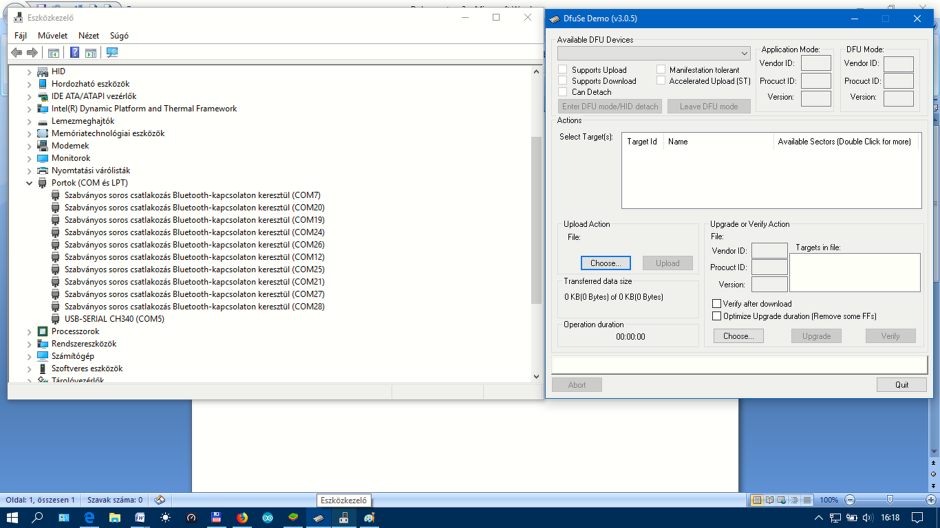Open the Arduino IDE taskbar icon
Viewport: 940px width, 528px height.
click(268, 518)
